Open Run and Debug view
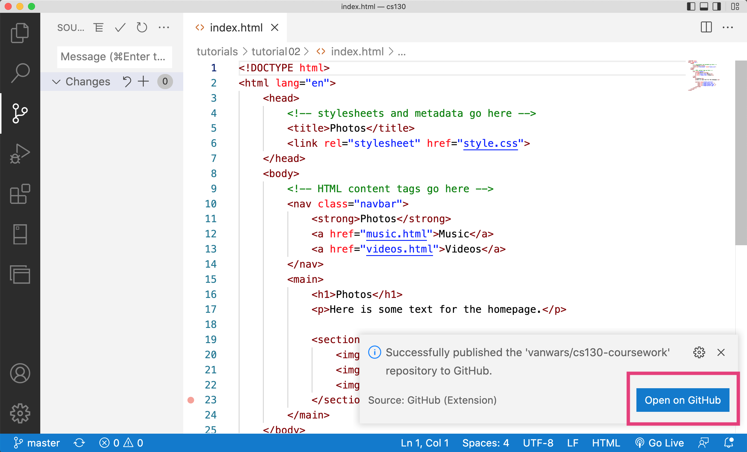 click(20, 153)
